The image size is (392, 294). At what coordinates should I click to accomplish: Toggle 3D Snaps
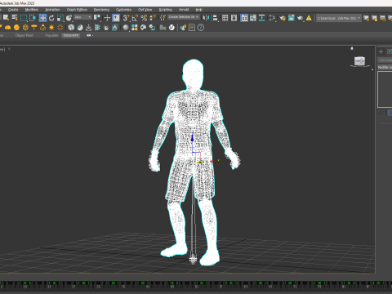pyautogui.click(x=126, y=18)
